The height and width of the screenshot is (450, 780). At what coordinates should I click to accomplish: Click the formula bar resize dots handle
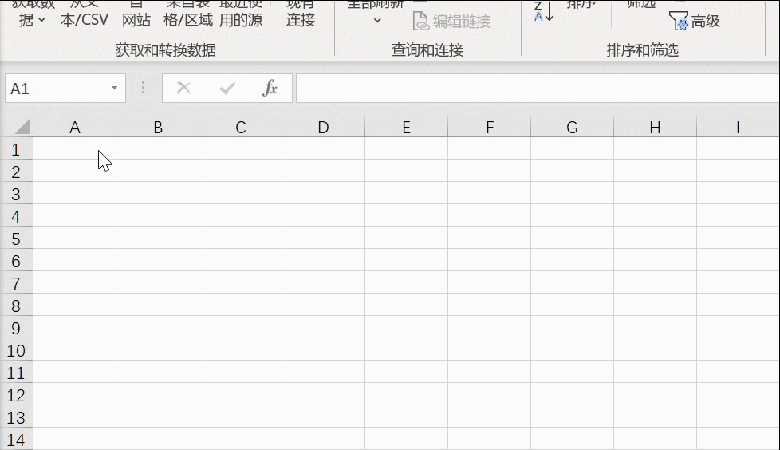point(144,88)
